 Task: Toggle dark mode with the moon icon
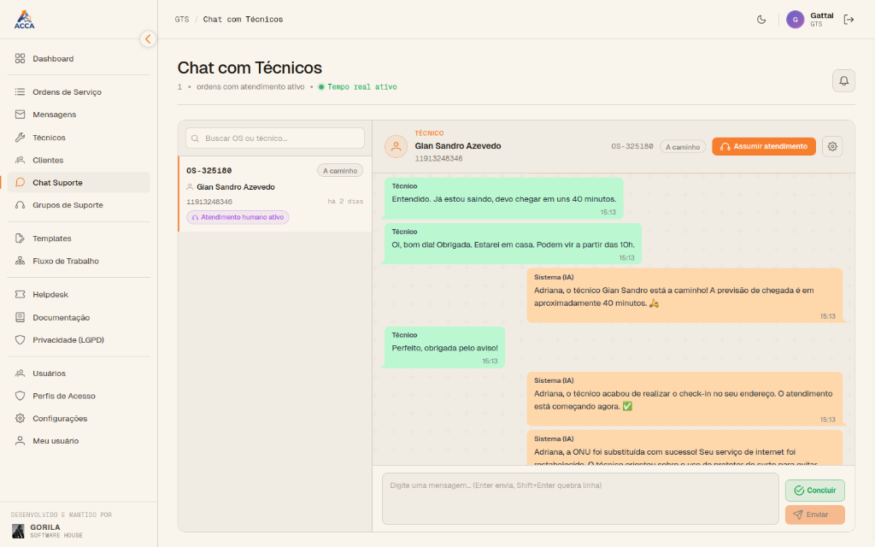pyautogui.click(x=761, y=20)
